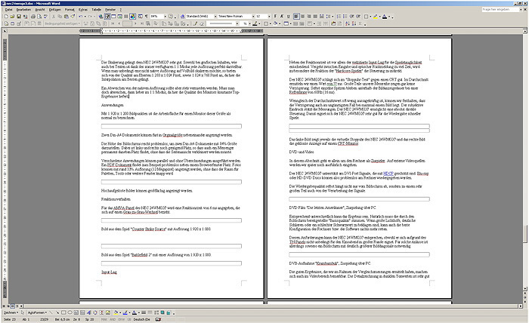The image size is (529, 323).
Task: Toggle Underline formatting (U)
Action: pos(288,16)
